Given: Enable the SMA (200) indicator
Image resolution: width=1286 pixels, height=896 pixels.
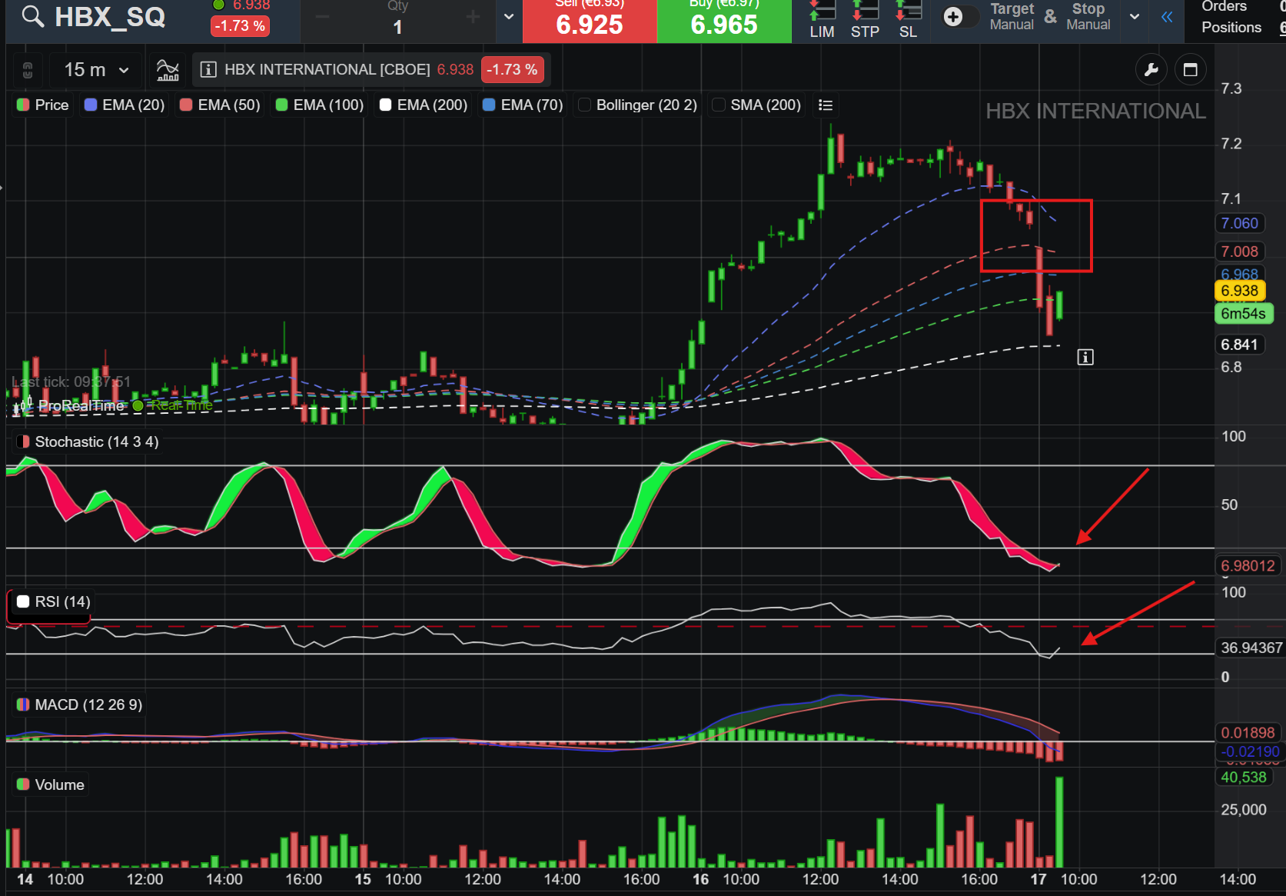Looking at the screenshot, I should coord(756,105).
